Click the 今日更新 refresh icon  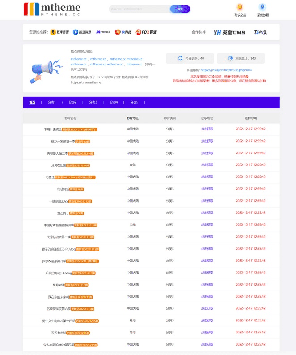click(181, 58)
